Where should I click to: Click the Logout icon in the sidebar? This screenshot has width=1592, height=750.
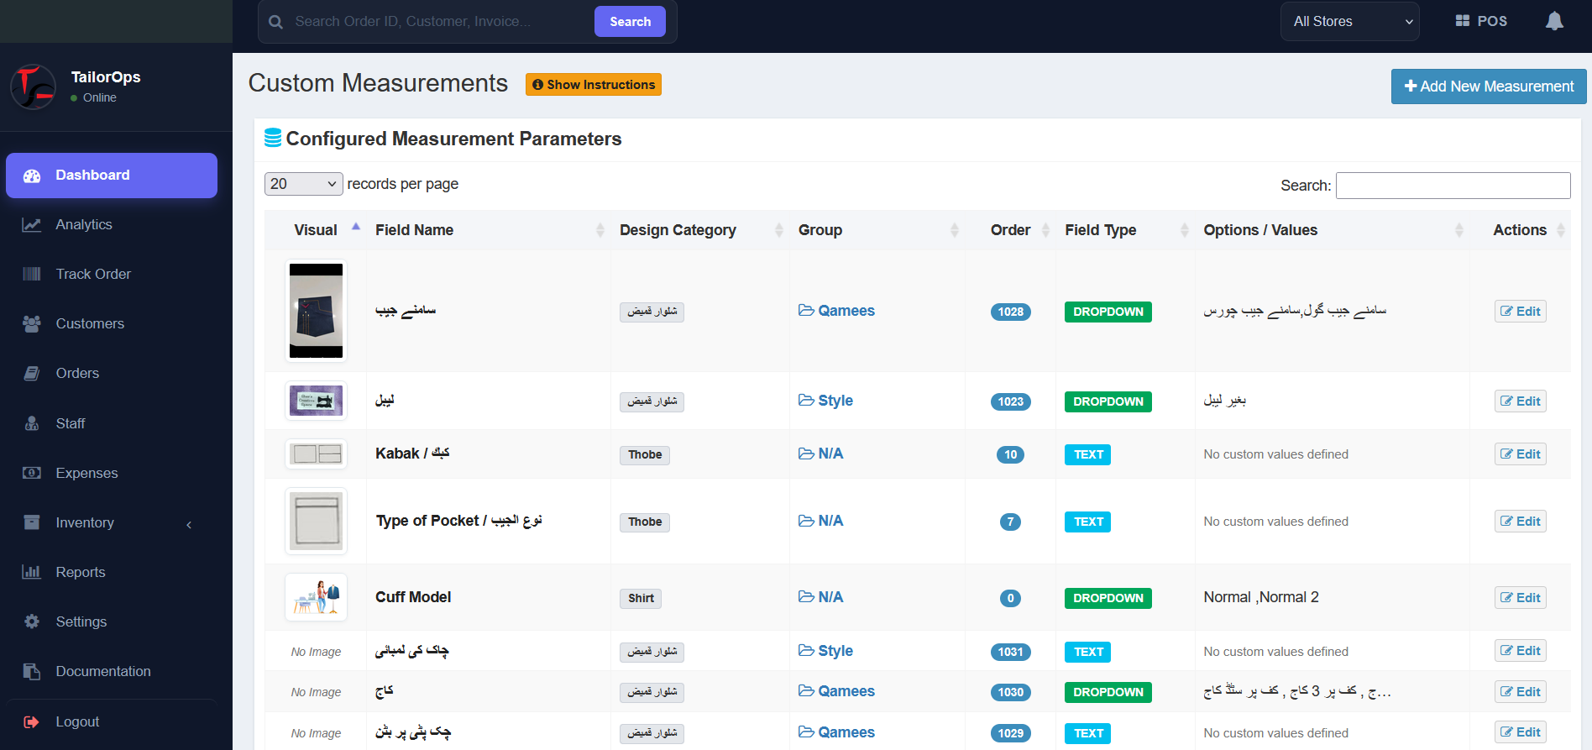point(32,721)
